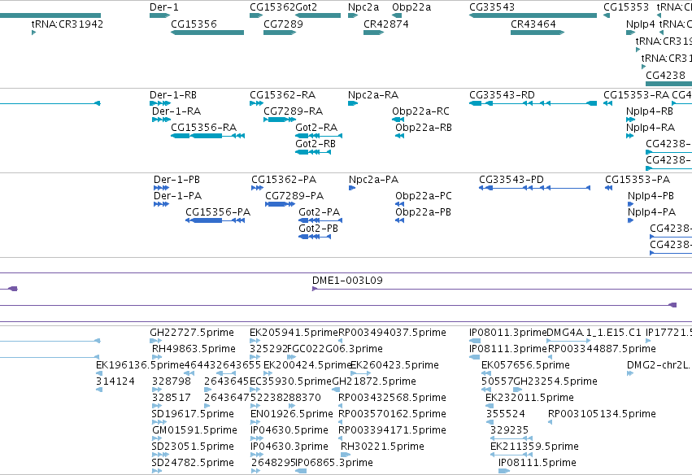The height and width of the screenshot is (475, 692).
Task: Select protein Obp22a-PC
Action: click(x=399, y=204)
